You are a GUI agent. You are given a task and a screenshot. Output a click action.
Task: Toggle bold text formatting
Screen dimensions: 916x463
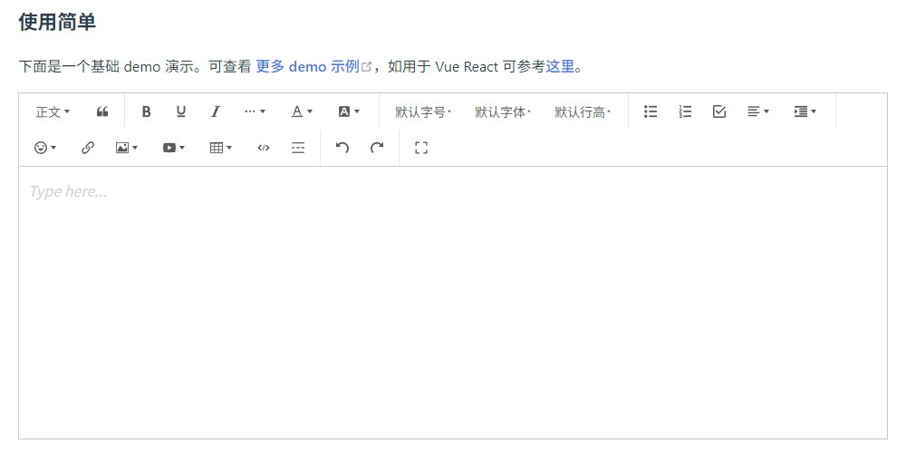tap(146, 111)
